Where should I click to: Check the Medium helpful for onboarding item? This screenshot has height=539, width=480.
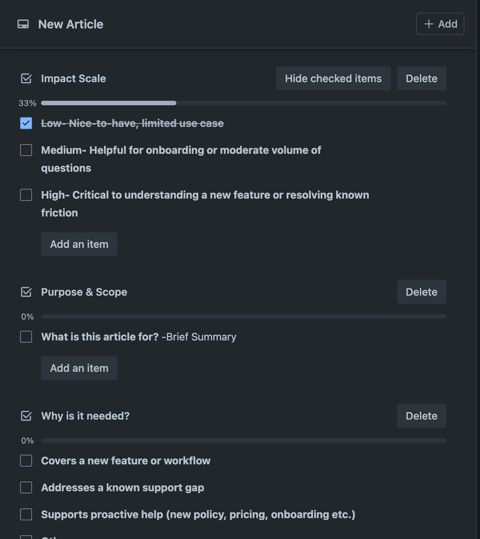(26, 150)
